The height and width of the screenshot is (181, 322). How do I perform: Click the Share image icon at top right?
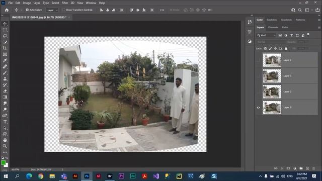point(317,10)
